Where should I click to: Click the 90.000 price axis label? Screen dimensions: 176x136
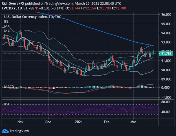(x=166, y=70)
